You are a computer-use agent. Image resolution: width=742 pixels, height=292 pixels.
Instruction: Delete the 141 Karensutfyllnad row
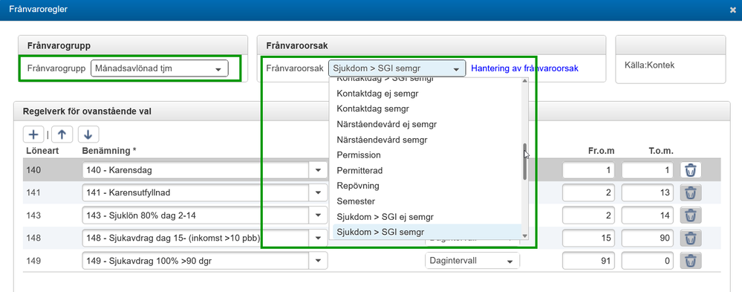[691, 192]
